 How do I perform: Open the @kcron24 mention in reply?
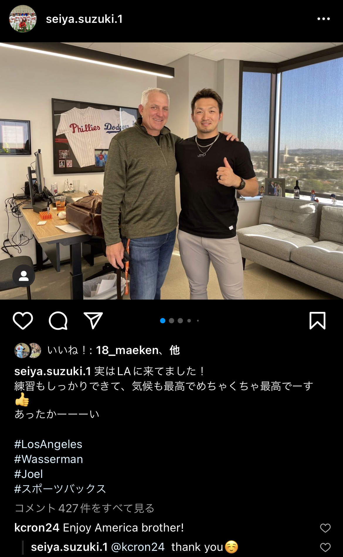[x=138, y=547]
